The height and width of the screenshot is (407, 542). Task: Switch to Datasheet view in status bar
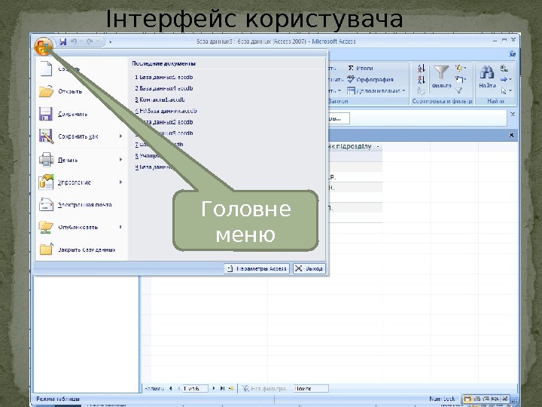click(467, 399)
